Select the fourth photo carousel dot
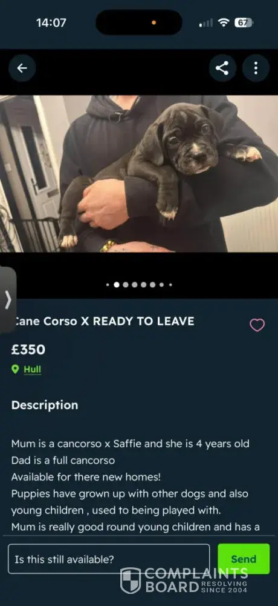The height and width of the screenshot is (606, 278). [135, 285]
